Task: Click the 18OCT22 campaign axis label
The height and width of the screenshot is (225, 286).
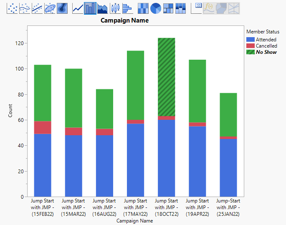Action: coord(166,207)
